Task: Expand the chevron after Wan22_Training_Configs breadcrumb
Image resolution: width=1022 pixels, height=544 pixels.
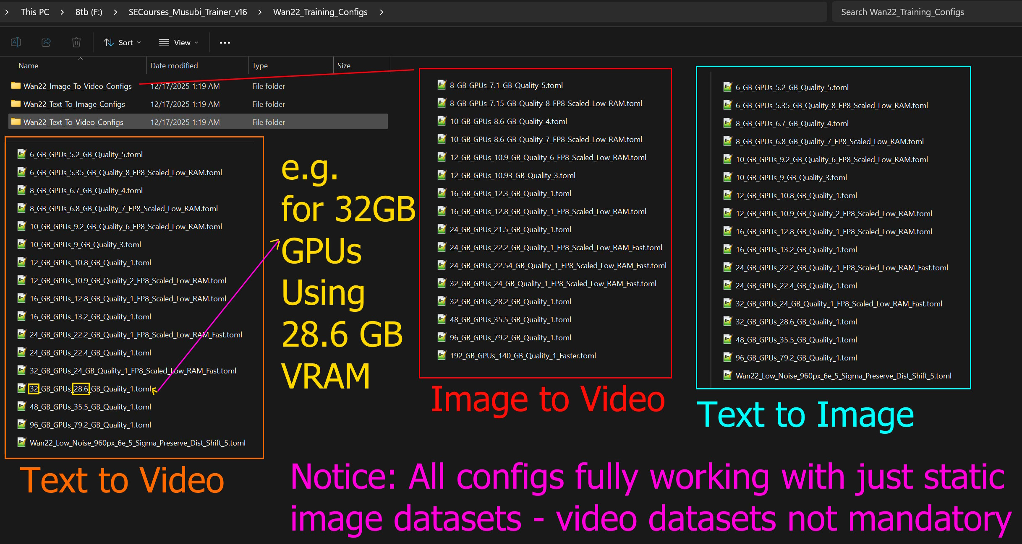Action: tap(382, 12)
